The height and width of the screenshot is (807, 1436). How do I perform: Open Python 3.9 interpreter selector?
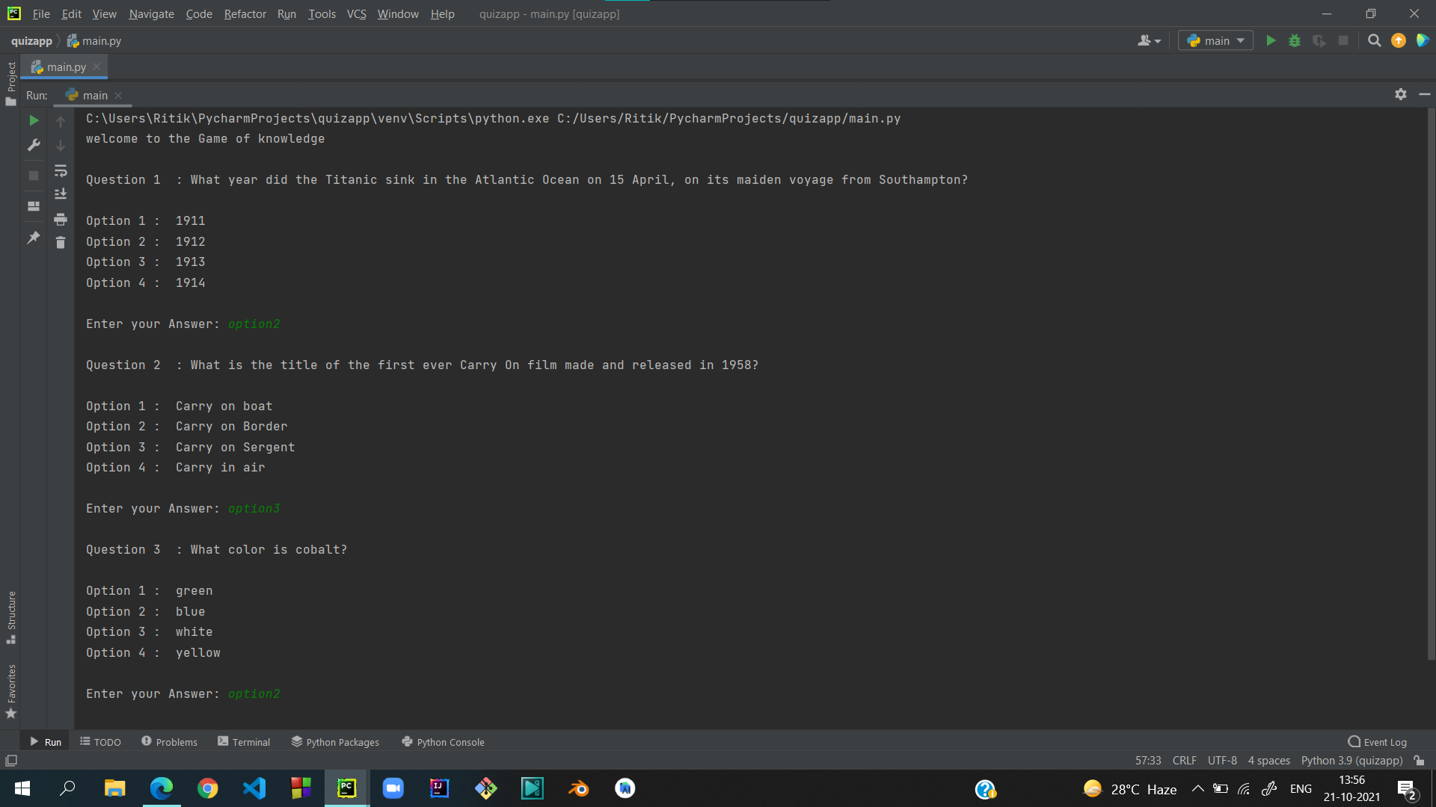click(x=1351, y=761)
